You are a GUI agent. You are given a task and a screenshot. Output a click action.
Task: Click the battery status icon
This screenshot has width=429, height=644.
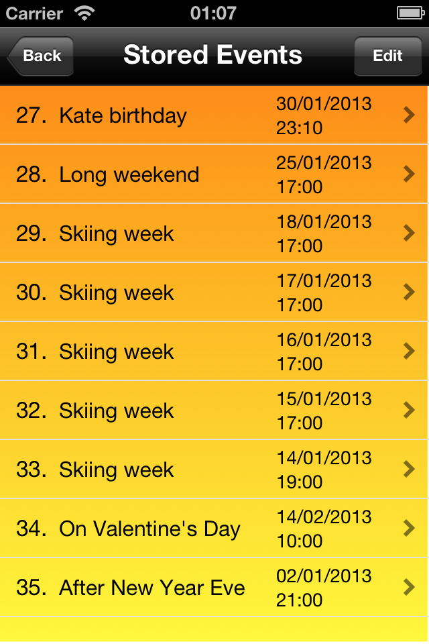410,13
